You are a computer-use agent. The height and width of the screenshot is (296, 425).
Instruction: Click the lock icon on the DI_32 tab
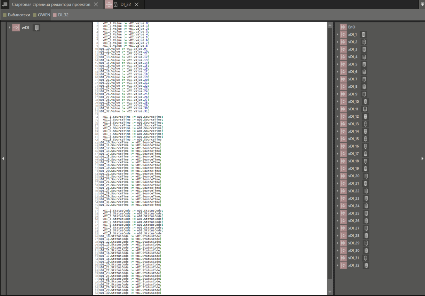[115, 5]
